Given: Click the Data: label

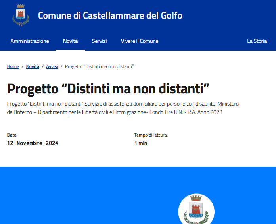Looking at the screenshot, I should pos(12,135).
